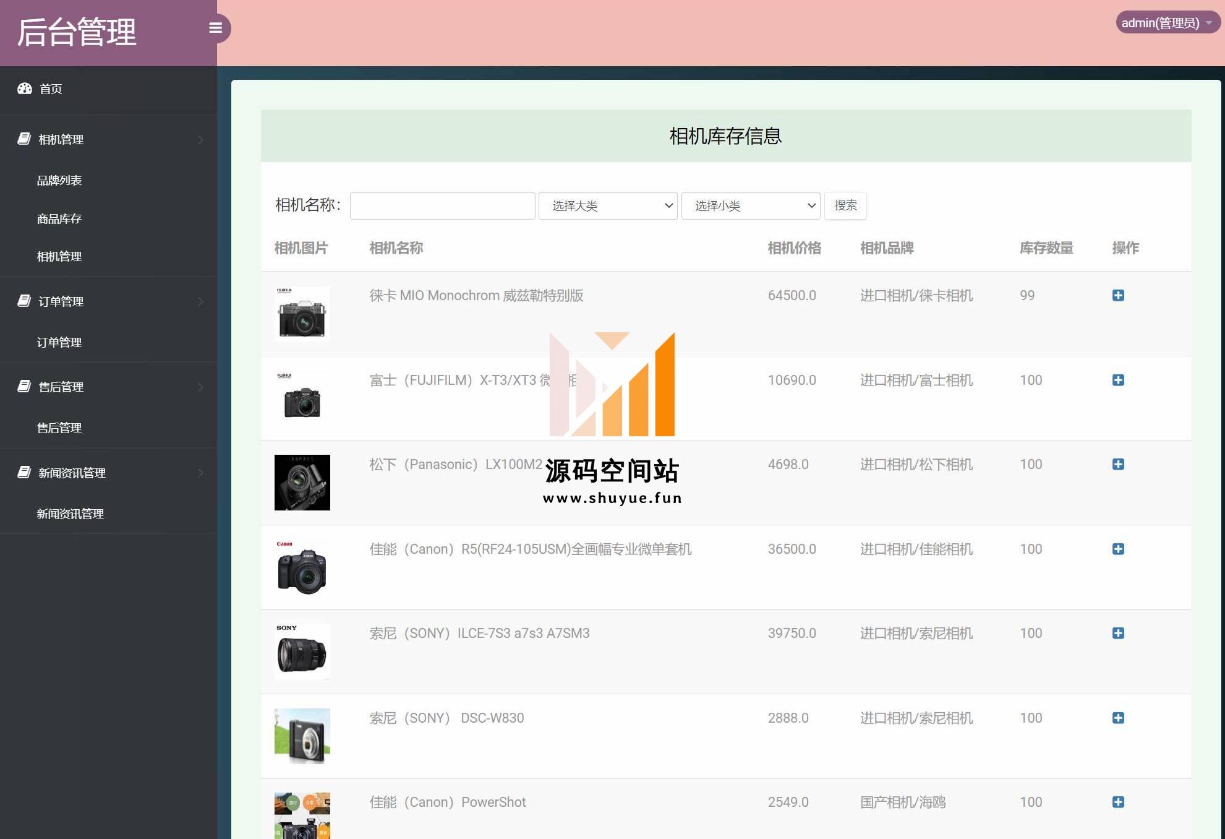1225x839 pixels.
Task: Open the 新闻资讯管理 submenu item
Action: click(70, 514)
